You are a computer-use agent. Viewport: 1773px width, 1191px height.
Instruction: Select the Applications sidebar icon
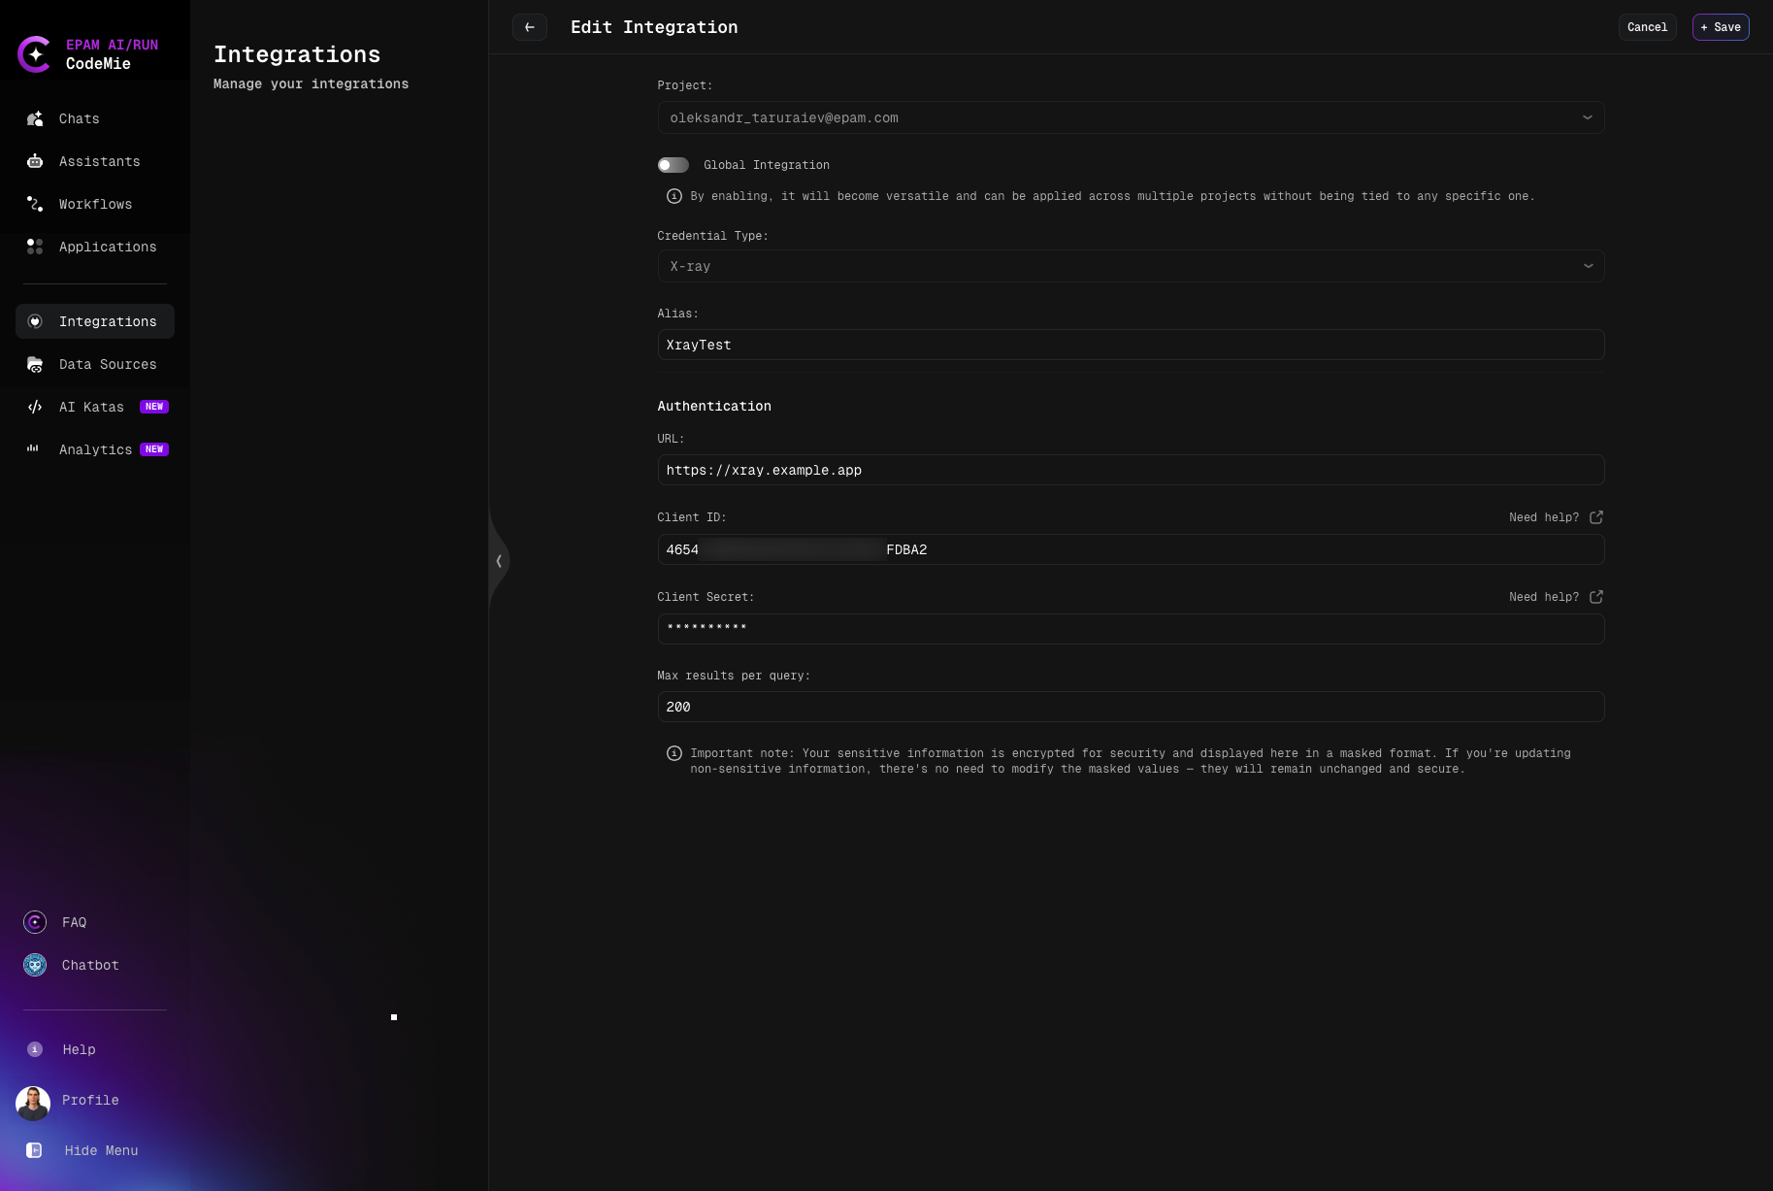pos(35,247)
